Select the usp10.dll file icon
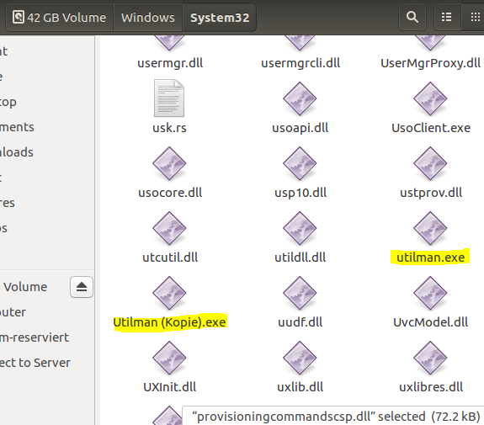This screenshot has width=484, height=425. coord(300,163)
